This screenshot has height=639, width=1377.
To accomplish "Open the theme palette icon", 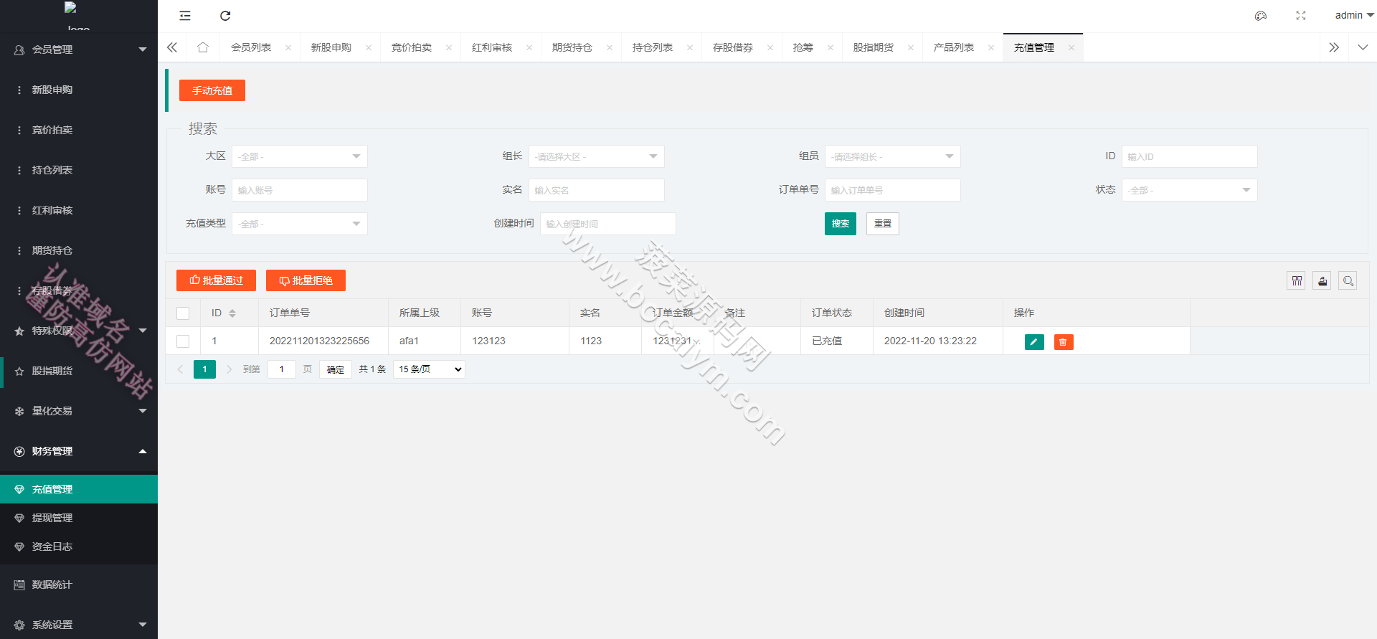I will point(1261,16).
